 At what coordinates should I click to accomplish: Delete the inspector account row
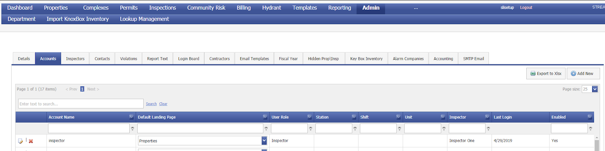[x=31, y=141]
